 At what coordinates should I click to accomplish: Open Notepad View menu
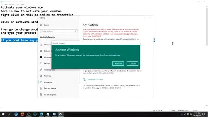tap(18, 4)
